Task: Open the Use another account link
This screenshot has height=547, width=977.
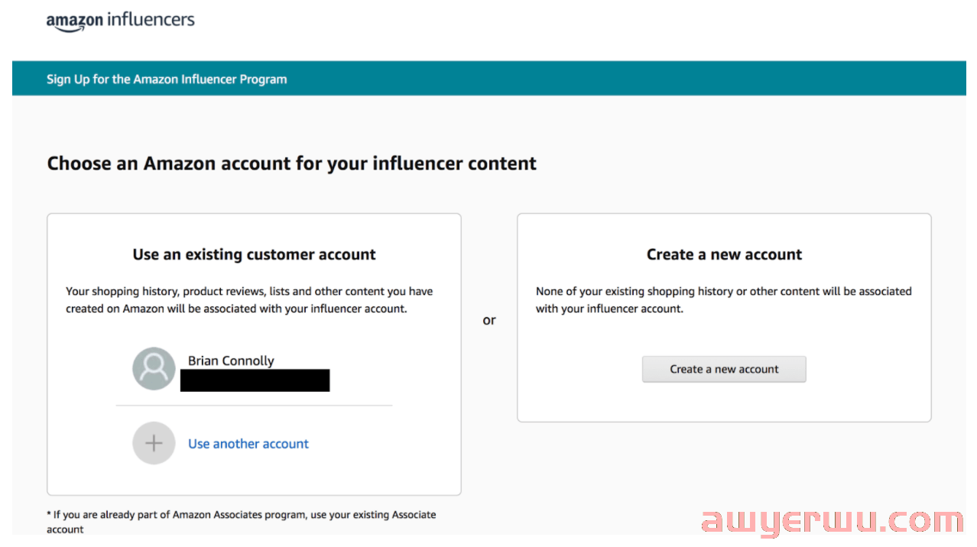Action: (248, 444)
